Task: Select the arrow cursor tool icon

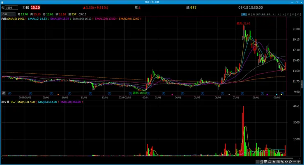Action: pyautogui.click(x=274, y=162)
